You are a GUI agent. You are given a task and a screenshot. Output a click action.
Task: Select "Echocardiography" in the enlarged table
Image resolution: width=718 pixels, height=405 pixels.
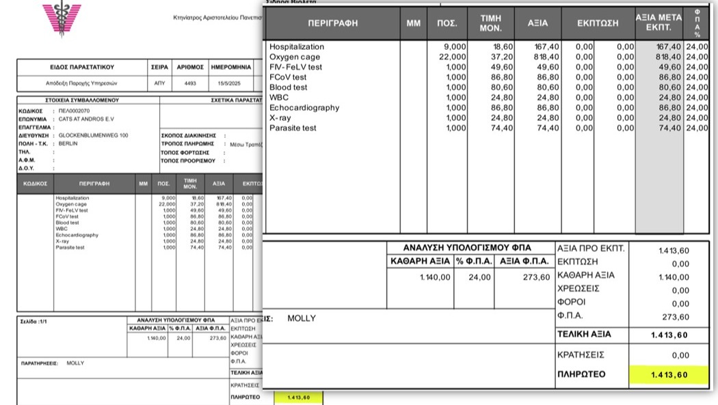[x=304, y=107]
